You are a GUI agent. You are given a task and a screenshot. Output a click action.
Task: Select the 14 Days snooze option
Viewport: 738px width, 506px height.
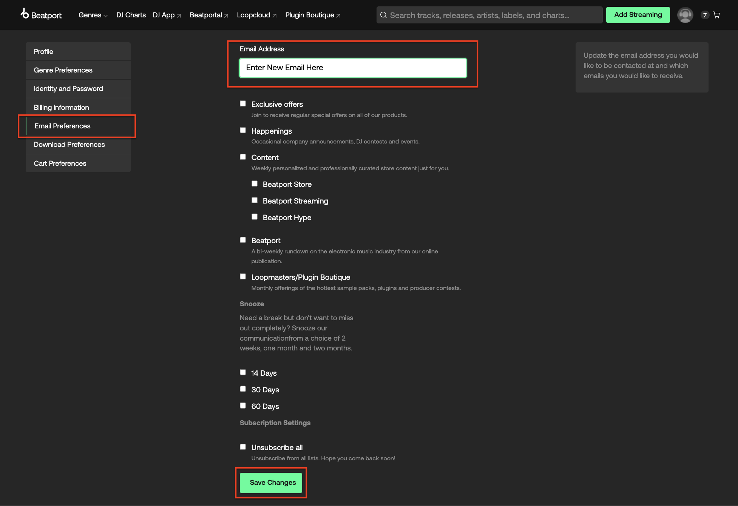(243, 372)
